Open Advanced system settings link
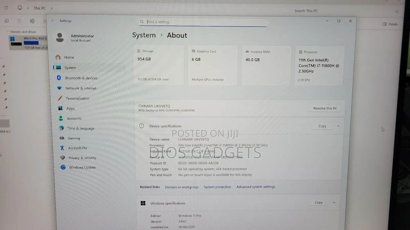 tap(256, 187)
